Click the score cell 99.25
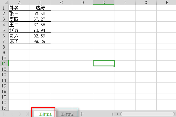Image resolution: width=176 pixels, height=117 pixels. [x=40, y=41]
